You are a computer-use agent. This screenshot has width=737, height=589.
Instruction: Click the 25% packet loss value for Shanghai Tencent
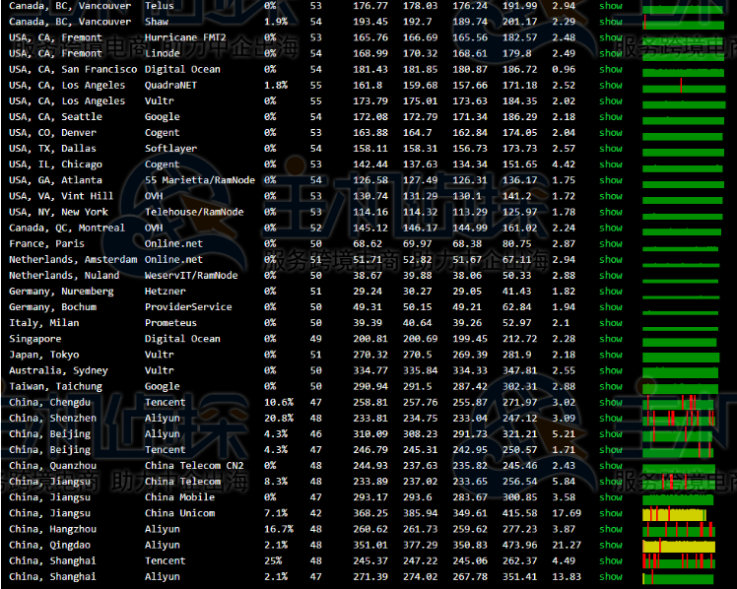(273, 560)
